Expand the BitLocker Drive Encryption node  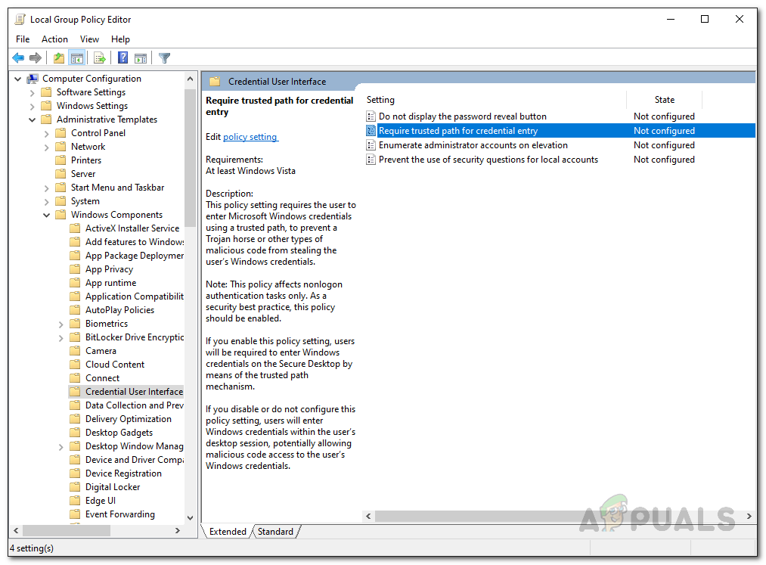(x=60, y=338)
